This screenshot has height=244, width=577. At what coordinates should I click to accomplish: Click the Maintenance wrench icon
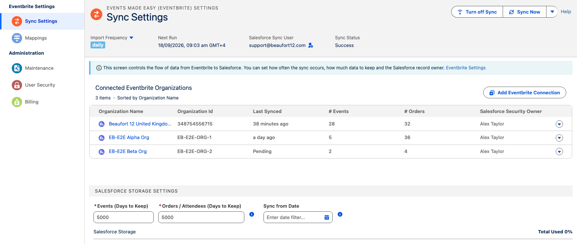click(x=17, y=68)
